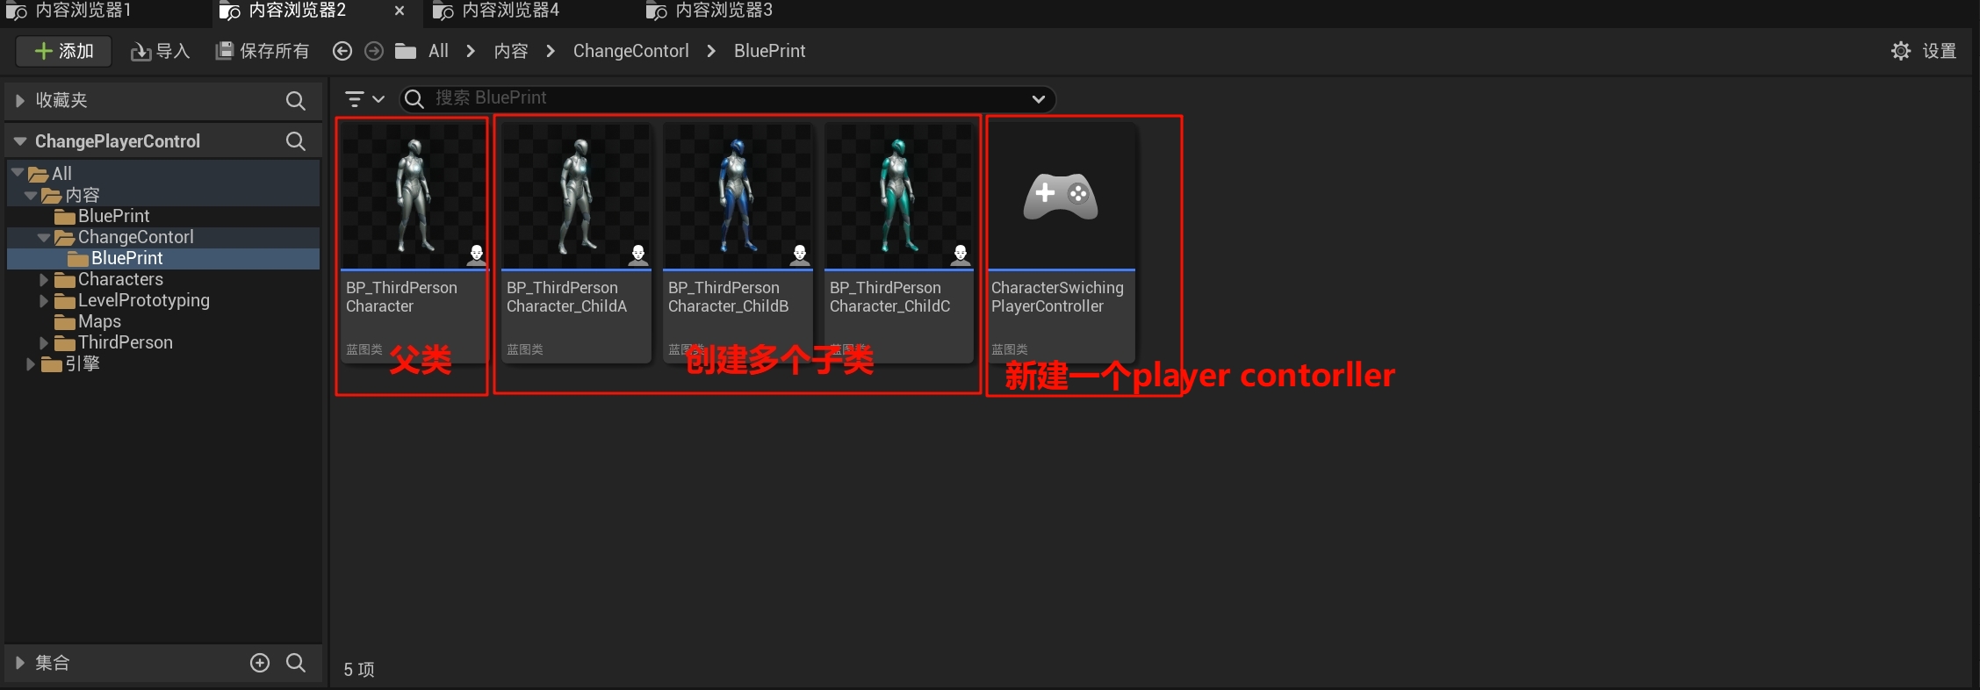Click the 集合 search magnifier icon
The width and height of the screenshot is (1980, 690).
296,663
